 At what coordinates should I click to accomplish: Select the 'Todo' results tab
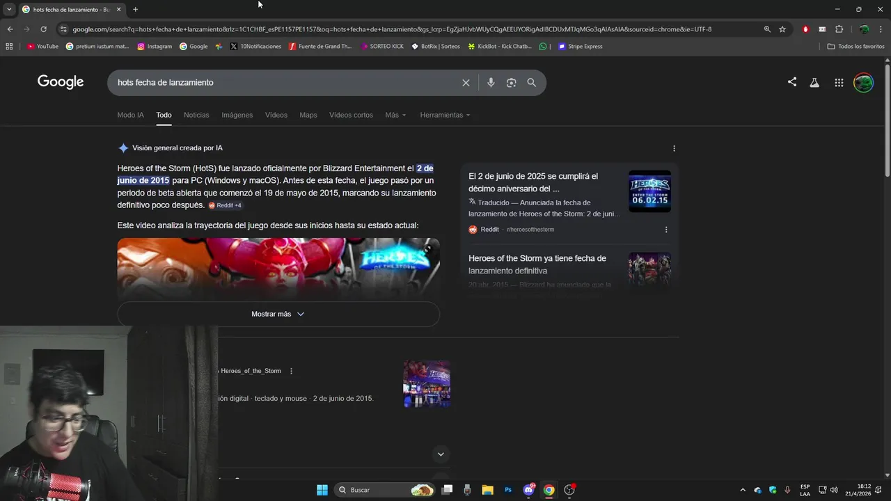(164, 115)
